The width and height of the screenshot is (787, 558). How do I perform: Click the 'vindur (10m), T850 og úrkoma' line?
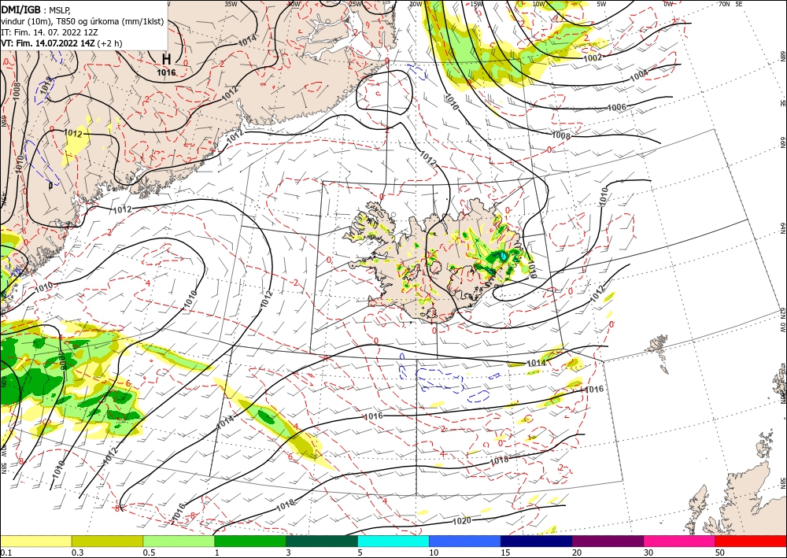pos(83,21)
